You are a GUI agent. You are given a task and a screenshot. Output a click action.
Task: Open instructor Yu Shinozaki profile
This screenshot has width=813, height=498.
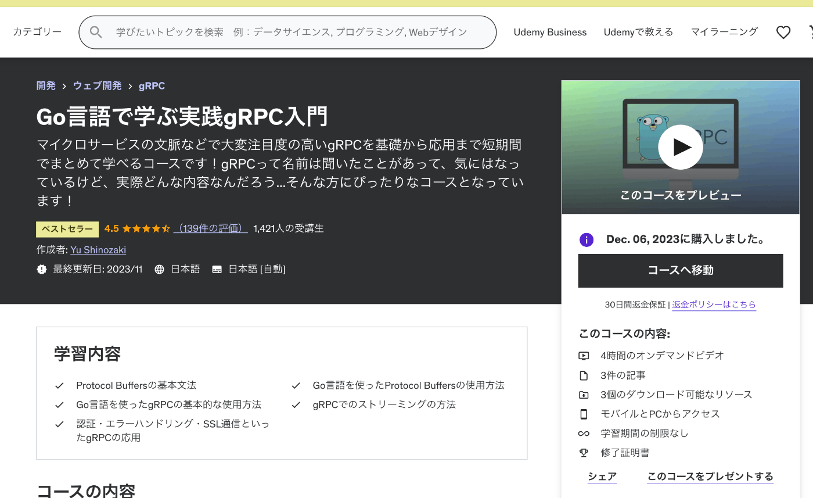98,250
